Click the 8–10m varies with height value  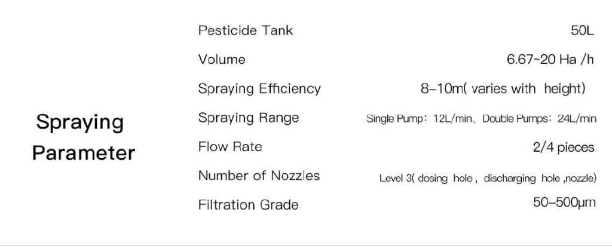[502, 89]
